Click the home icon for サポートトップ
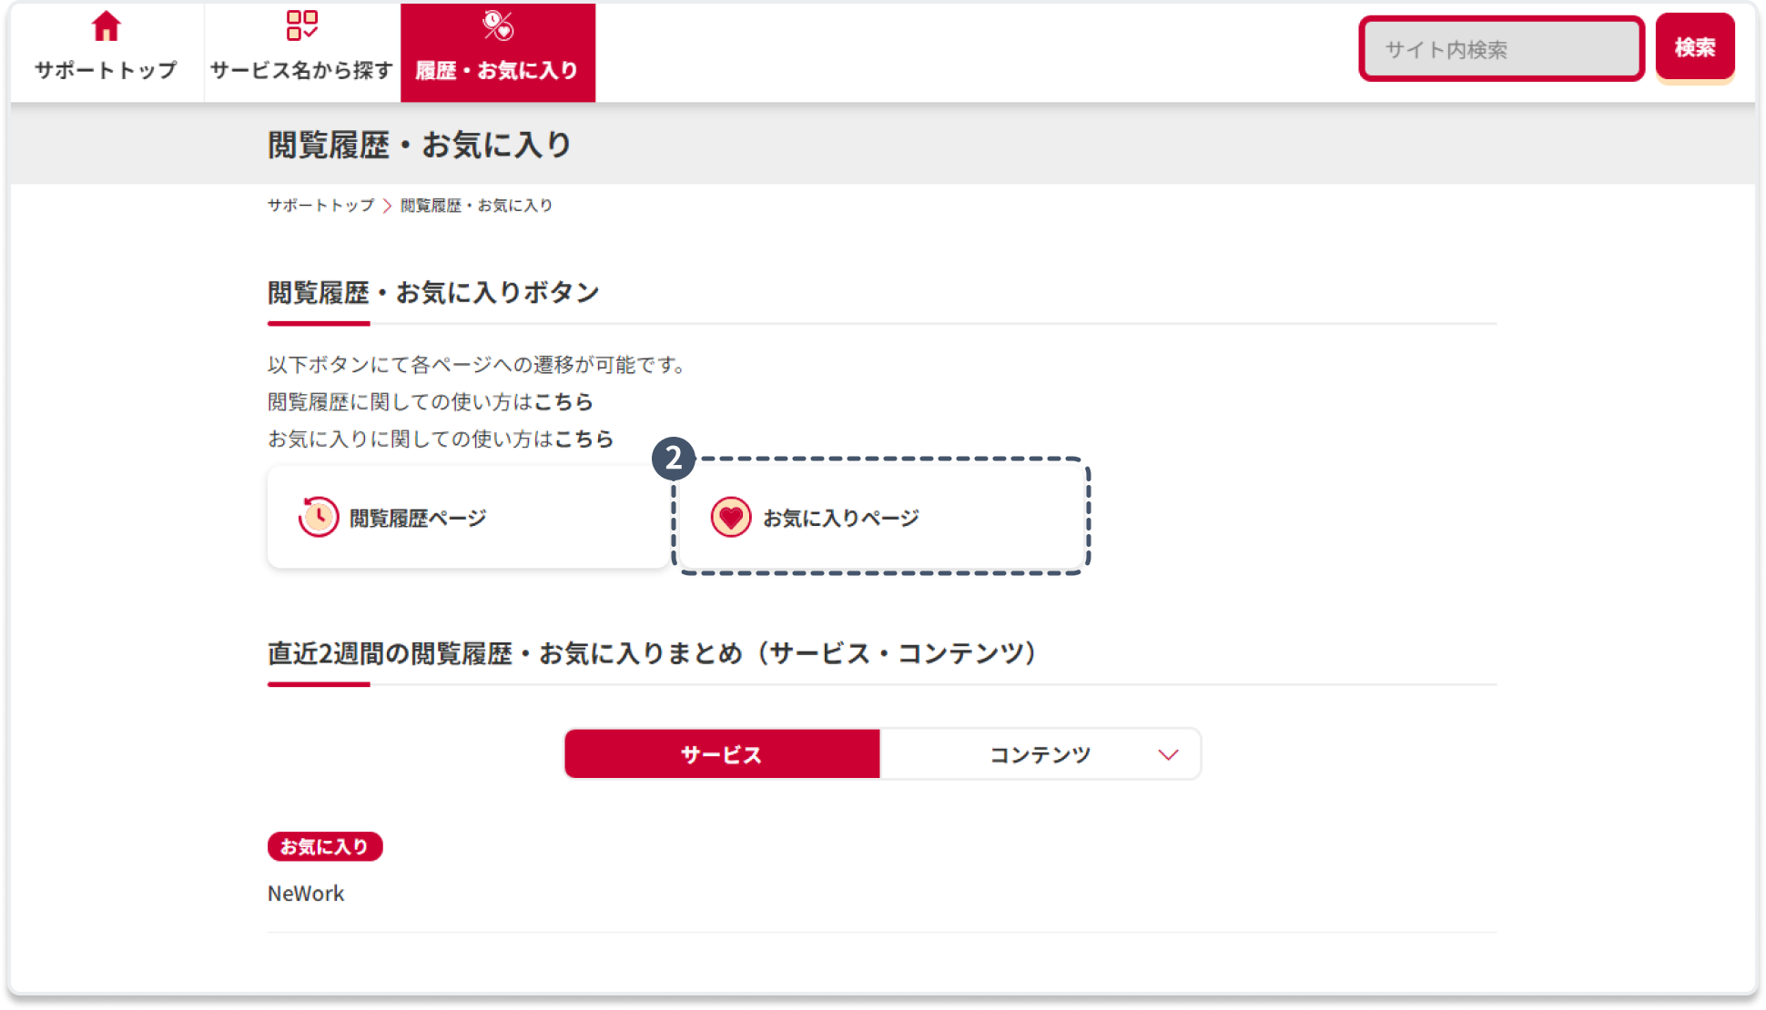 tap(107, 27)
